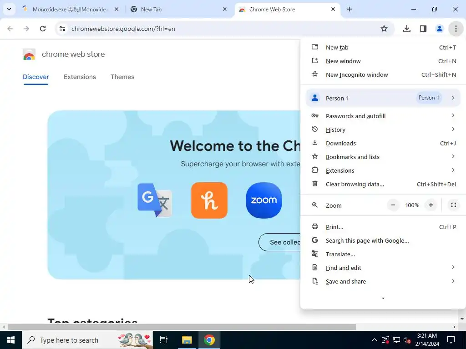Viewport: 466px width, 349px height.
Task: Switch to the New Tab tab
Action: pyautogui.click(x=178, y=9)
